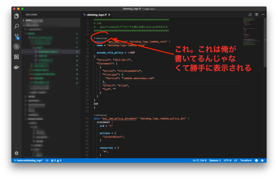278x179 pixels.
Task: Open the Explorer view icon
Action: tap(17, 16)
